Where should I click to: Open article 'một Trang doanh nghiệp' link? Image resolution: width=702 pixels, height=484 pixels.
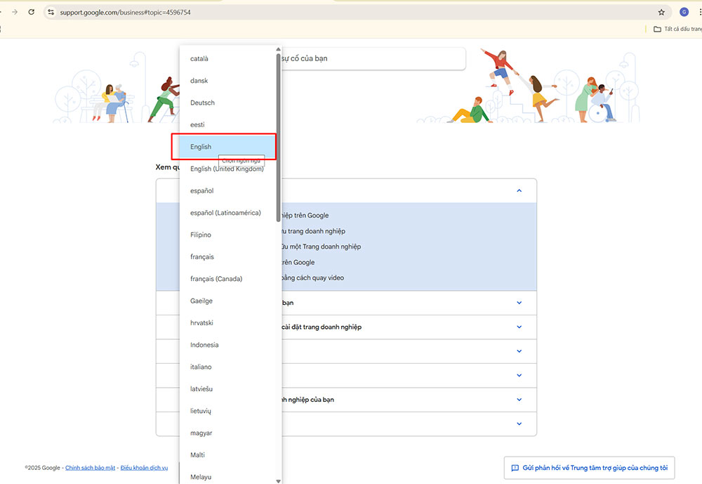pos(321,247)
